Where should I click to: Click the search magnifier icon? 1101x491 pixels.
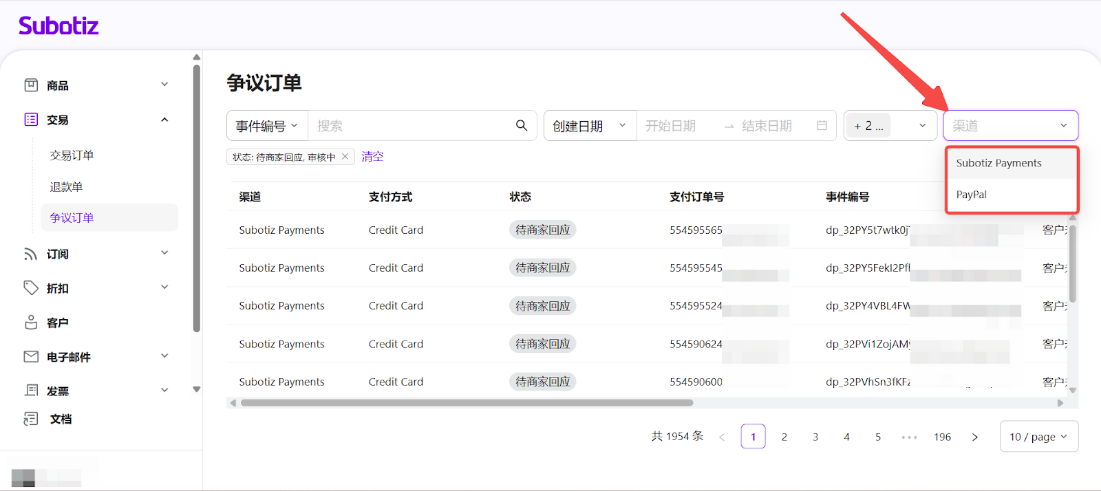pos(522,125)
